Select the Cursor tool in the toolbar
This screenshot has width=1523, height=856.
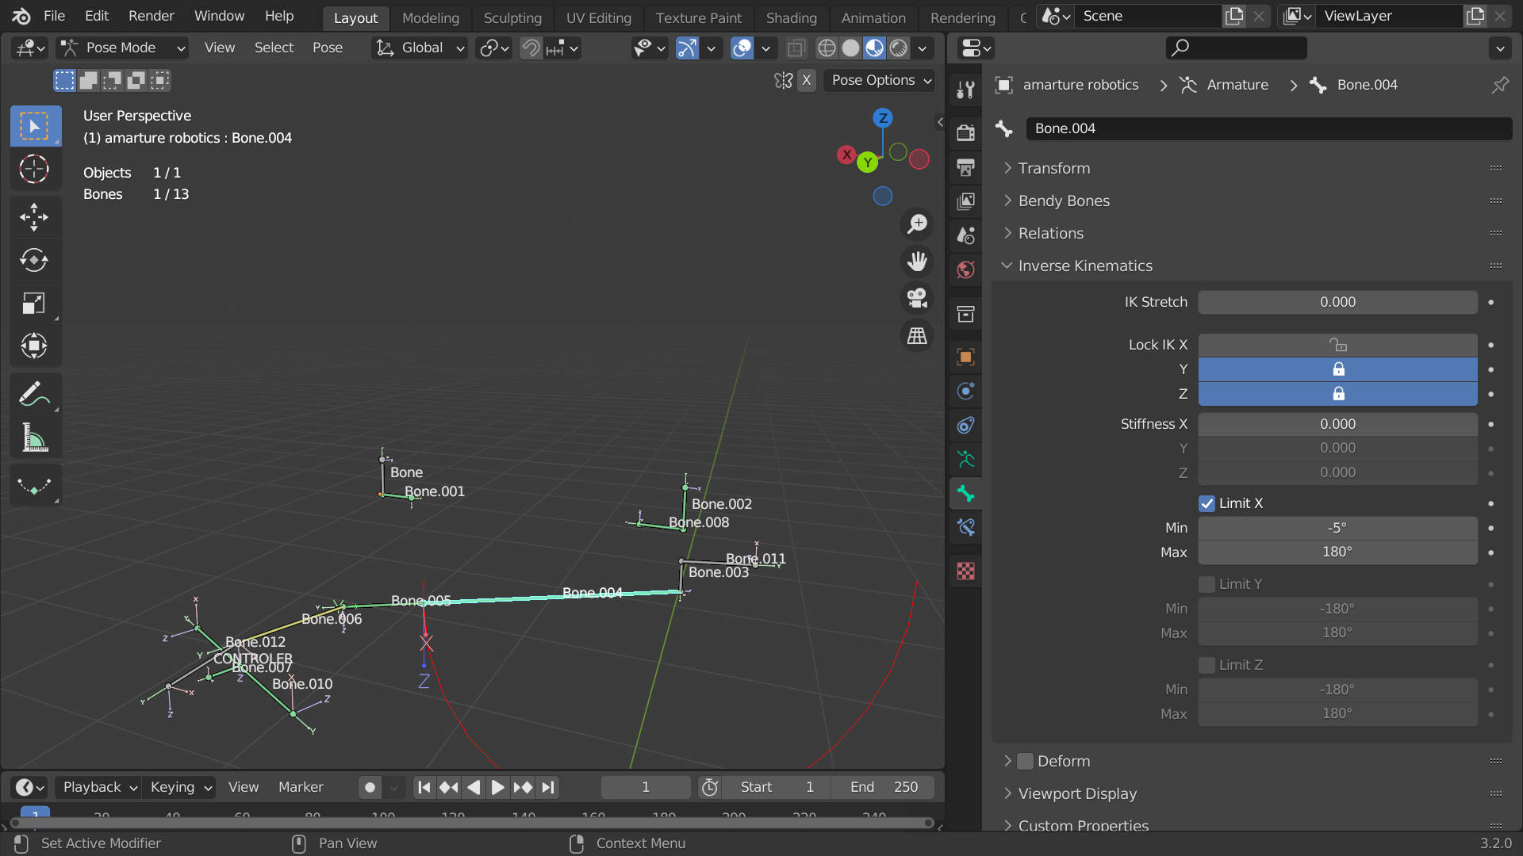pyautogui.click(x=34, y=169)
